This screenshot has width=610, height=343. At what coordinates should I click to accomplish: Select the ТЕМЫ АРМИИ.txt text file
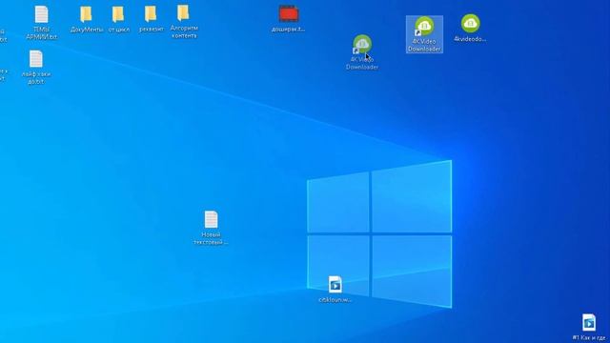click(41, 23)
